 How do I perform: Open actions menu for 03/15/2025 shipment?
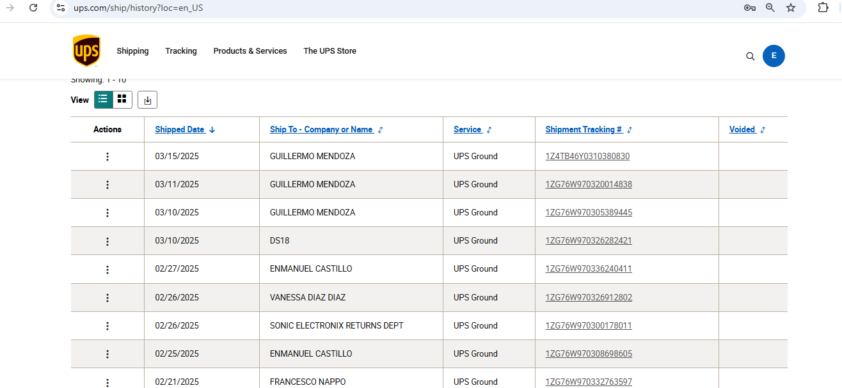pos(107,157)
